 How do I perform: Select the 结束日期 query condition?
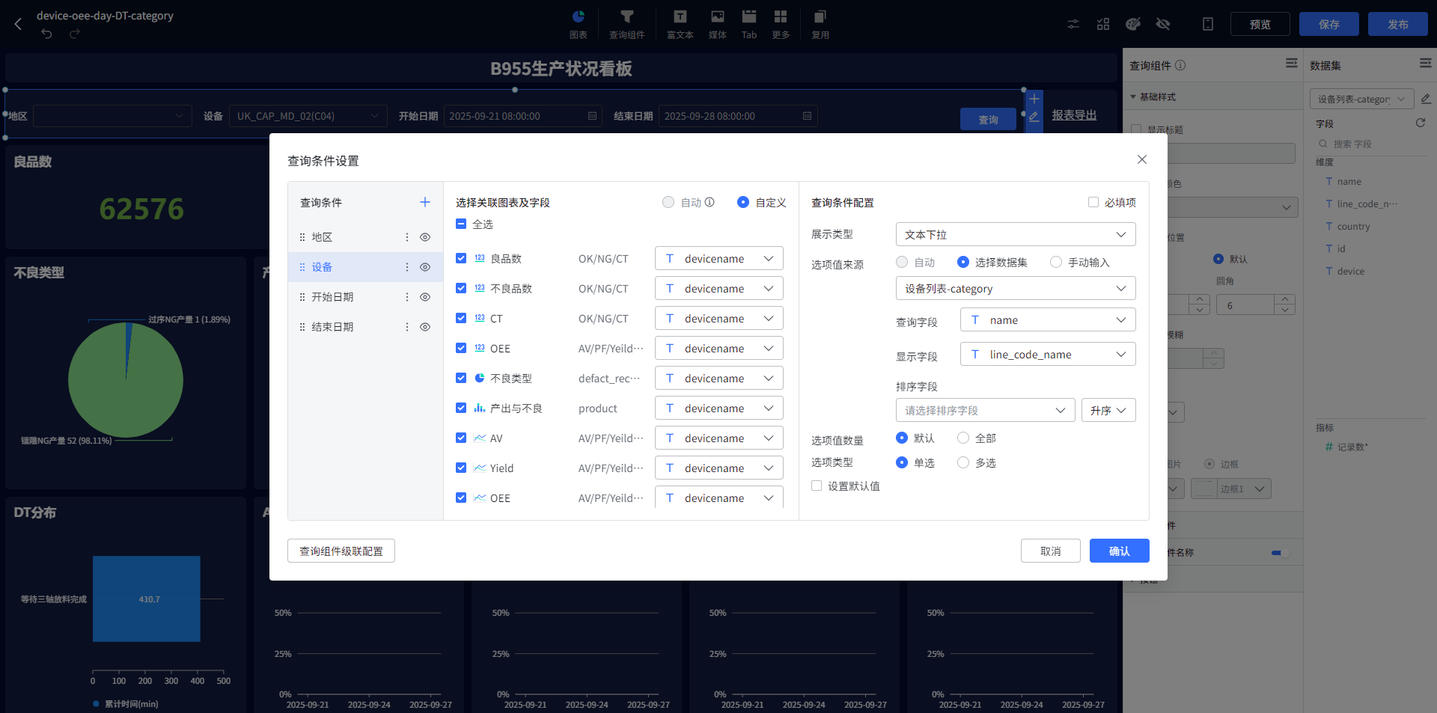tap(365, 327)
